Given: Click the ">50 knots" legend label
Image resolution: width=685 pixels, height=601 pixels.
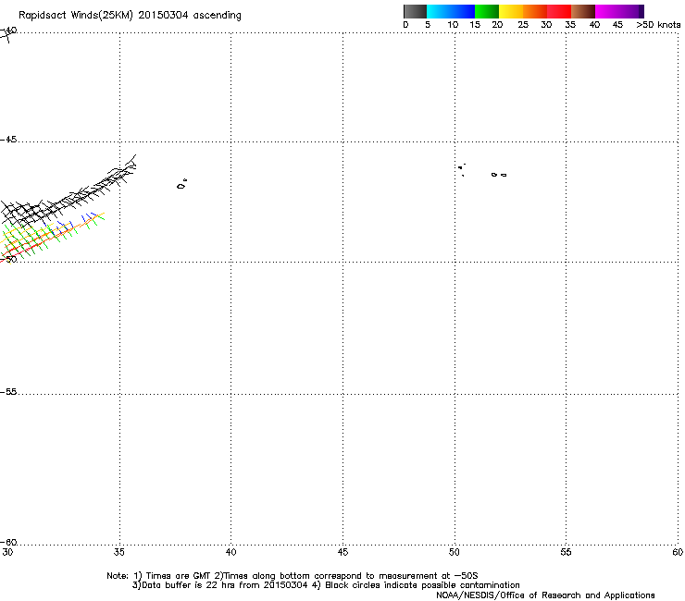Looking at the screenshot, I should click(658, 25).
